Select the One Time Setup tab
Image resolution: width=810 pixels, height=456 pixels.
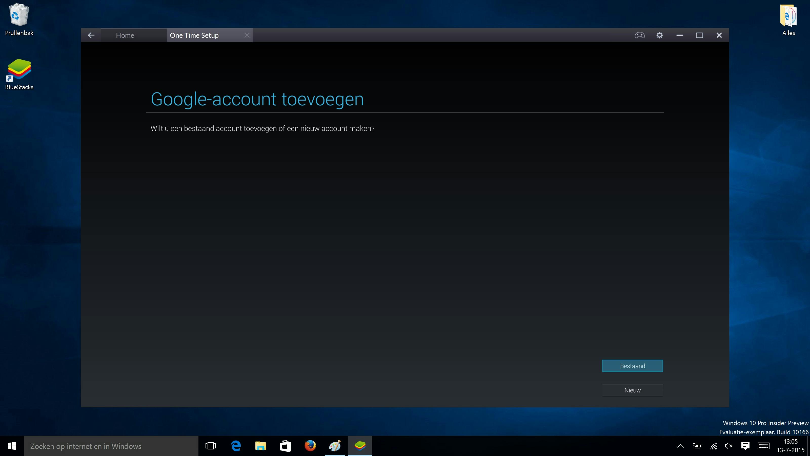point(194,35)
